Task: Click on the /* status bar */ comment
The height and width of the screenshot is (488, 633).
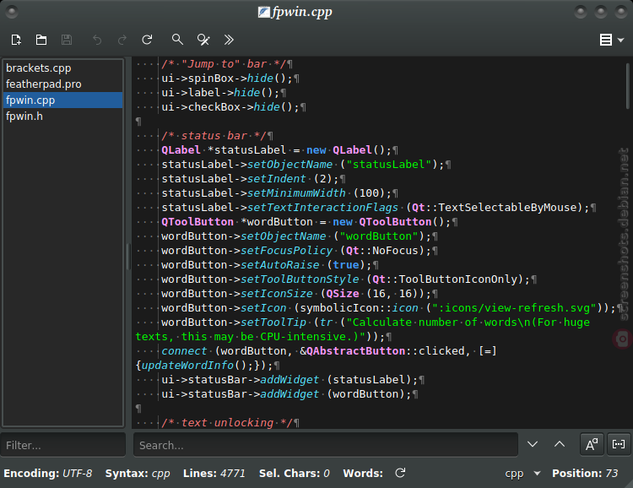Action: click(214, 136)
